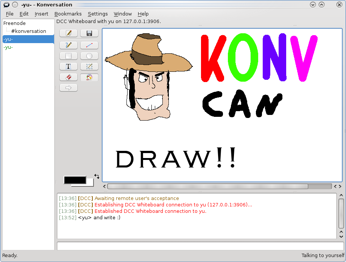The width and height of the screenshot is (346, 262).
Task: Select the Freenode server entry
Action: pos(14,23)
